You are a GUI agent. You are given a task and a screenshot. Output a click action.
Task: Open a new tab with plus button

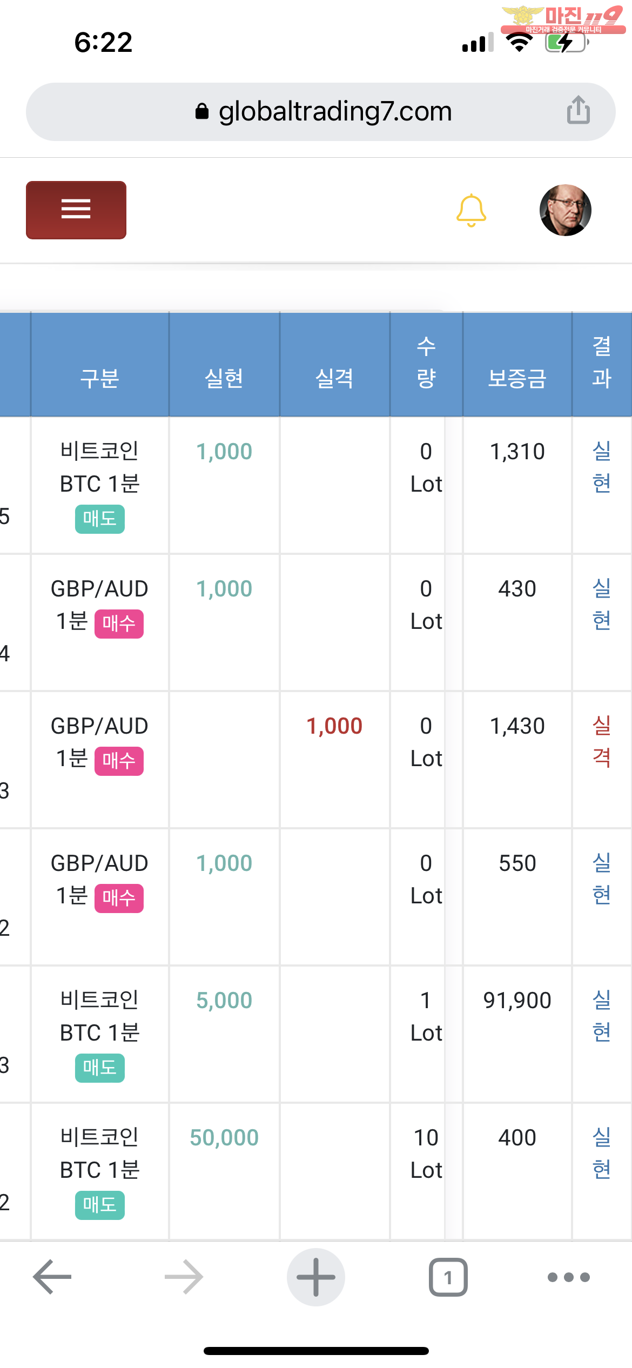316,1277
